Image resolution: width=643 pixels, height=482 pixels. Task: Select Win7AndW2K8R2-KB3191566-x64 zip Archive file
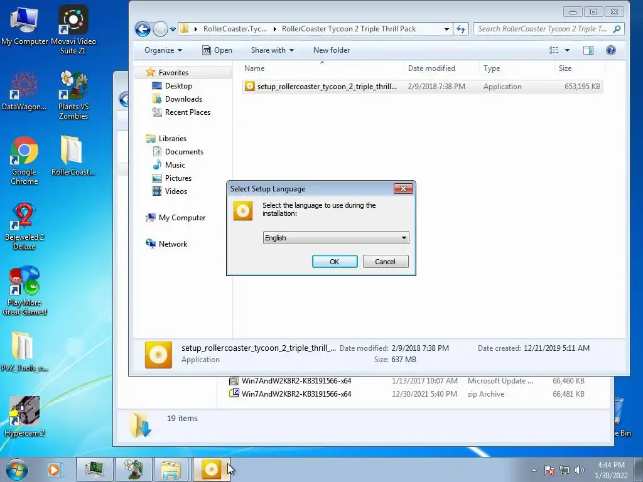406,394
